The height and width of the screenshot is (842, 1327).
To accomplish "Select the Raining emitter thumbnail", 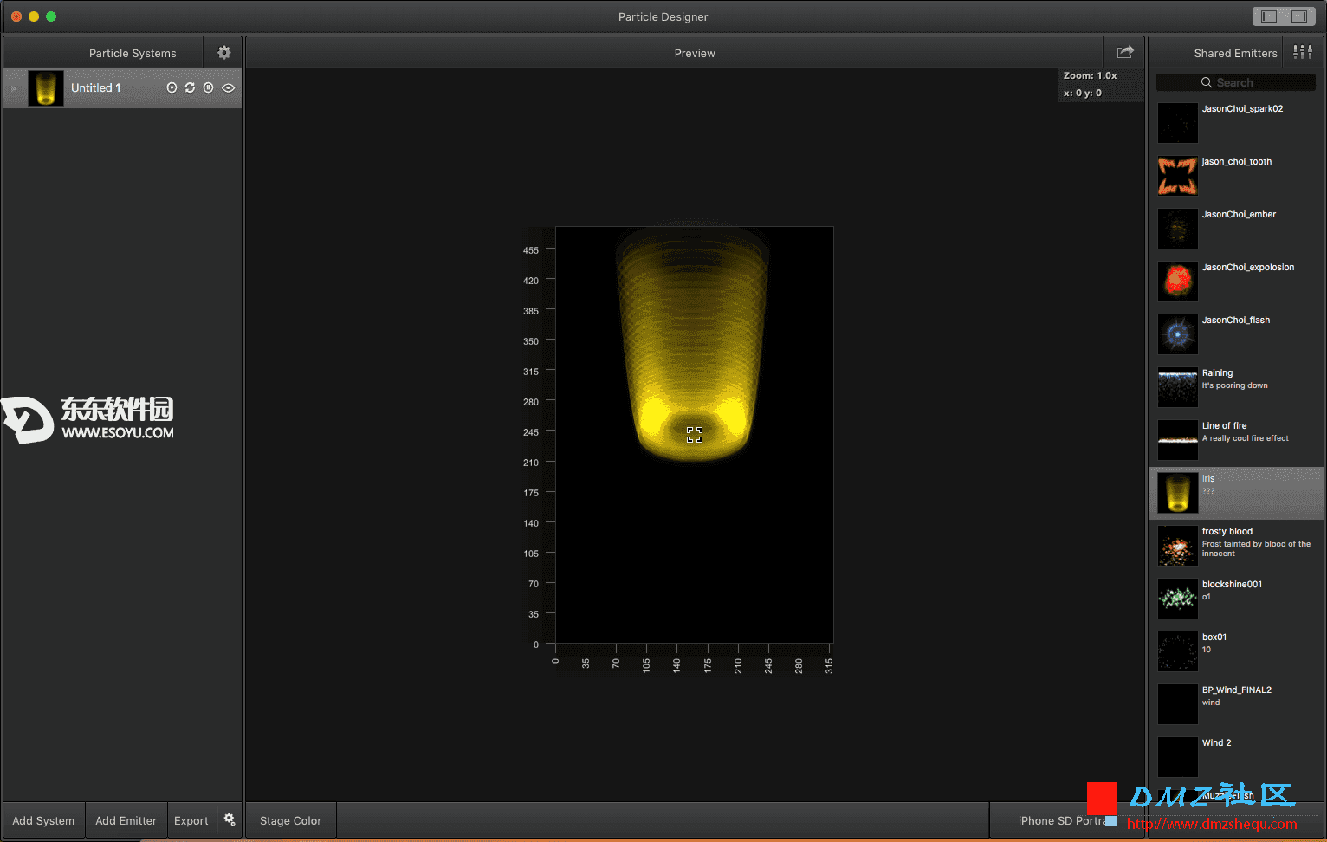I will click(x=1178, y=387).
